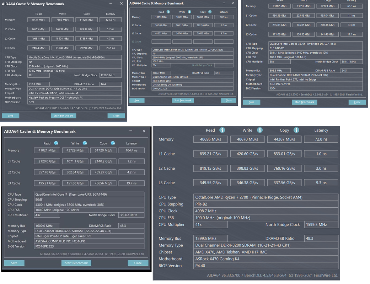This screenshot has width=370, height=284.
Task: Click the Close button in the Celeron J4125 window
Action: tap(229, 100)
